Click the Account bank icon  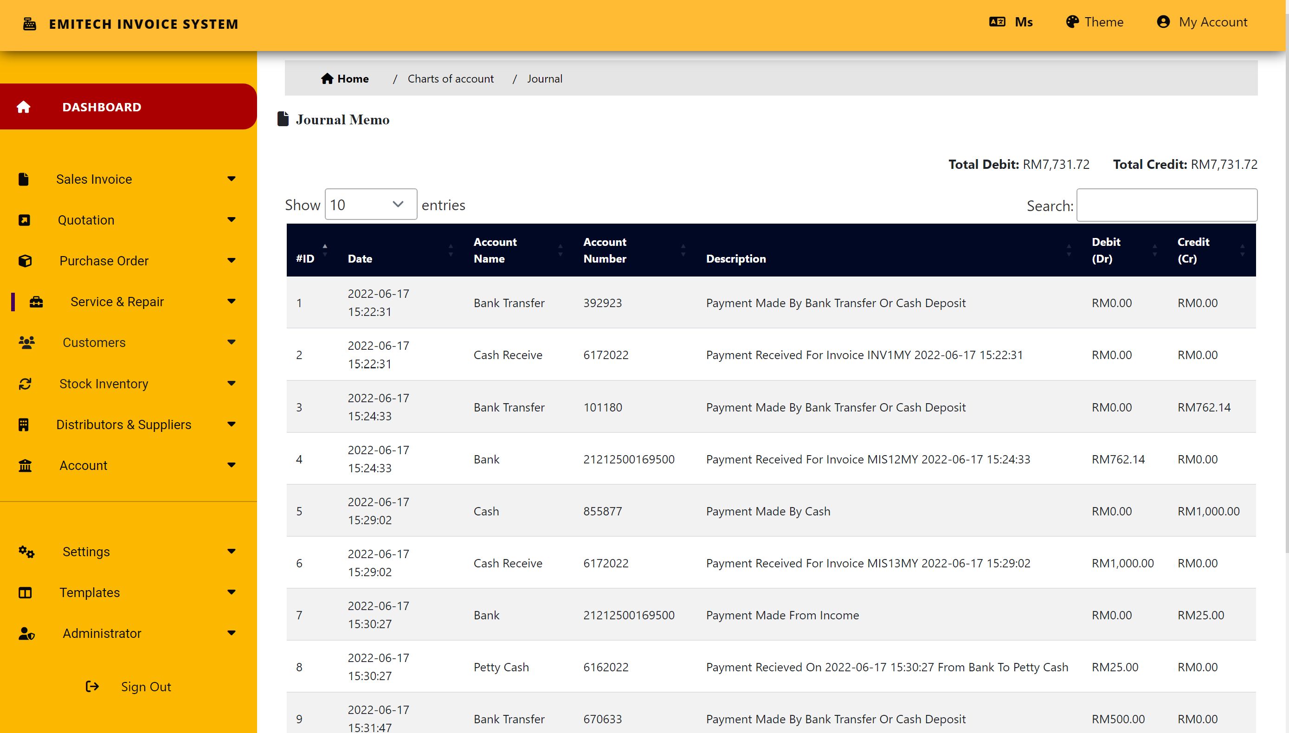point(25,466)
